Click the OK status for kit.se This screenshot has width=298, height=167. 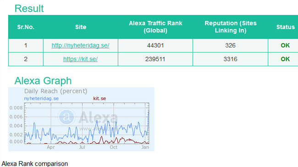click(x=285, y=59)
